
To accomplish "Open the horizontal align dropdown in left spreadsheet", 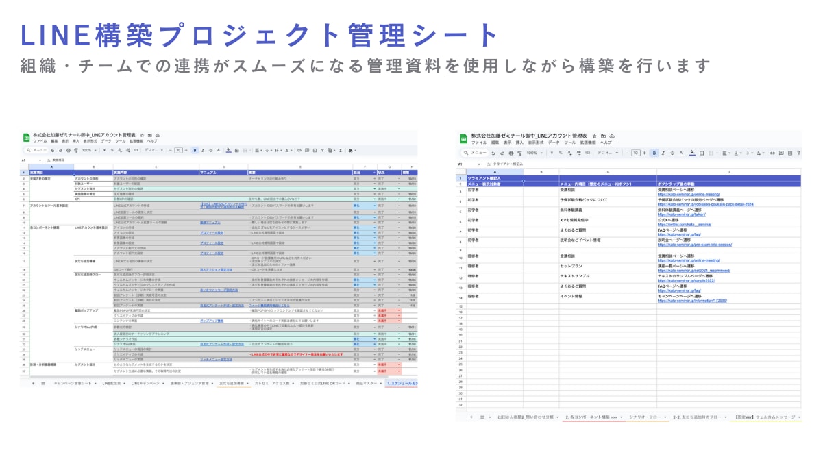I will click(258, 150).
